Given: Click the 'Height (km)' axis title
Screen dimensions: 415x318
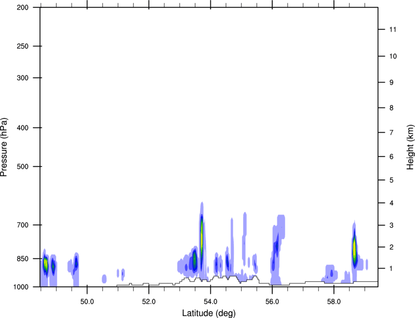Looking at the screenshot, I should [410, 147].
